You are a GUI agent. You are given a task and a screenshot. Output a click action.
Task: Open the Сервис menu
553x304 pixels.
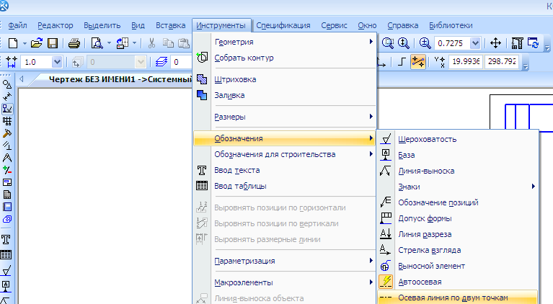tap(334, 25)
